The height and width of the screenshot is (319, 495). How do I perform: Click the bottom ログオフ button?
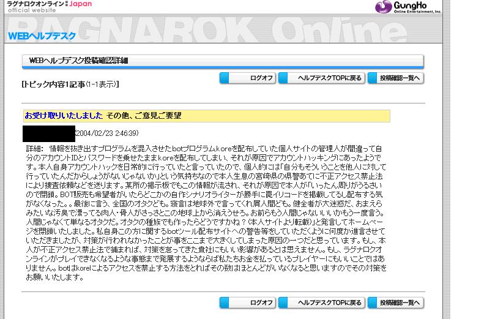pyautogui.click(x=248, y=302)
